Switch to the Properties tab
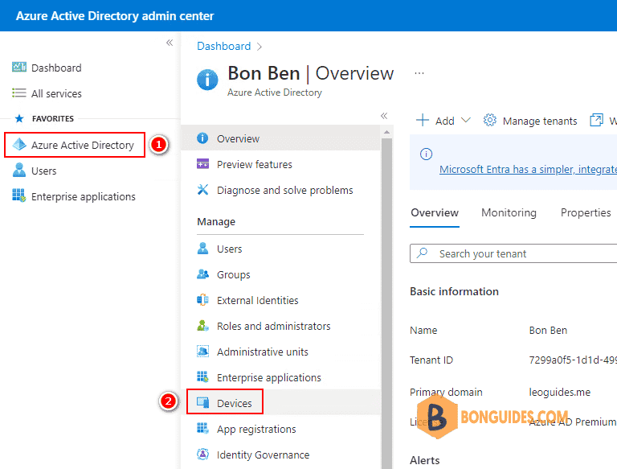Image resolution: width=617 pixels, height=469 pixels. click(x=586, y=213)
